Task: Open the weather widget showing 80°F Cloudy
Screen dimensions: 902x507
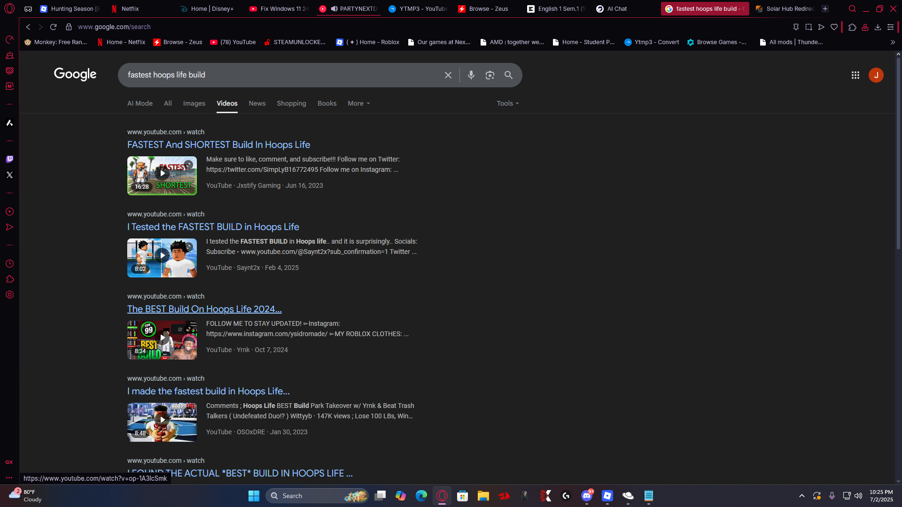Action: pyautogui.click(x=25, y=495)
